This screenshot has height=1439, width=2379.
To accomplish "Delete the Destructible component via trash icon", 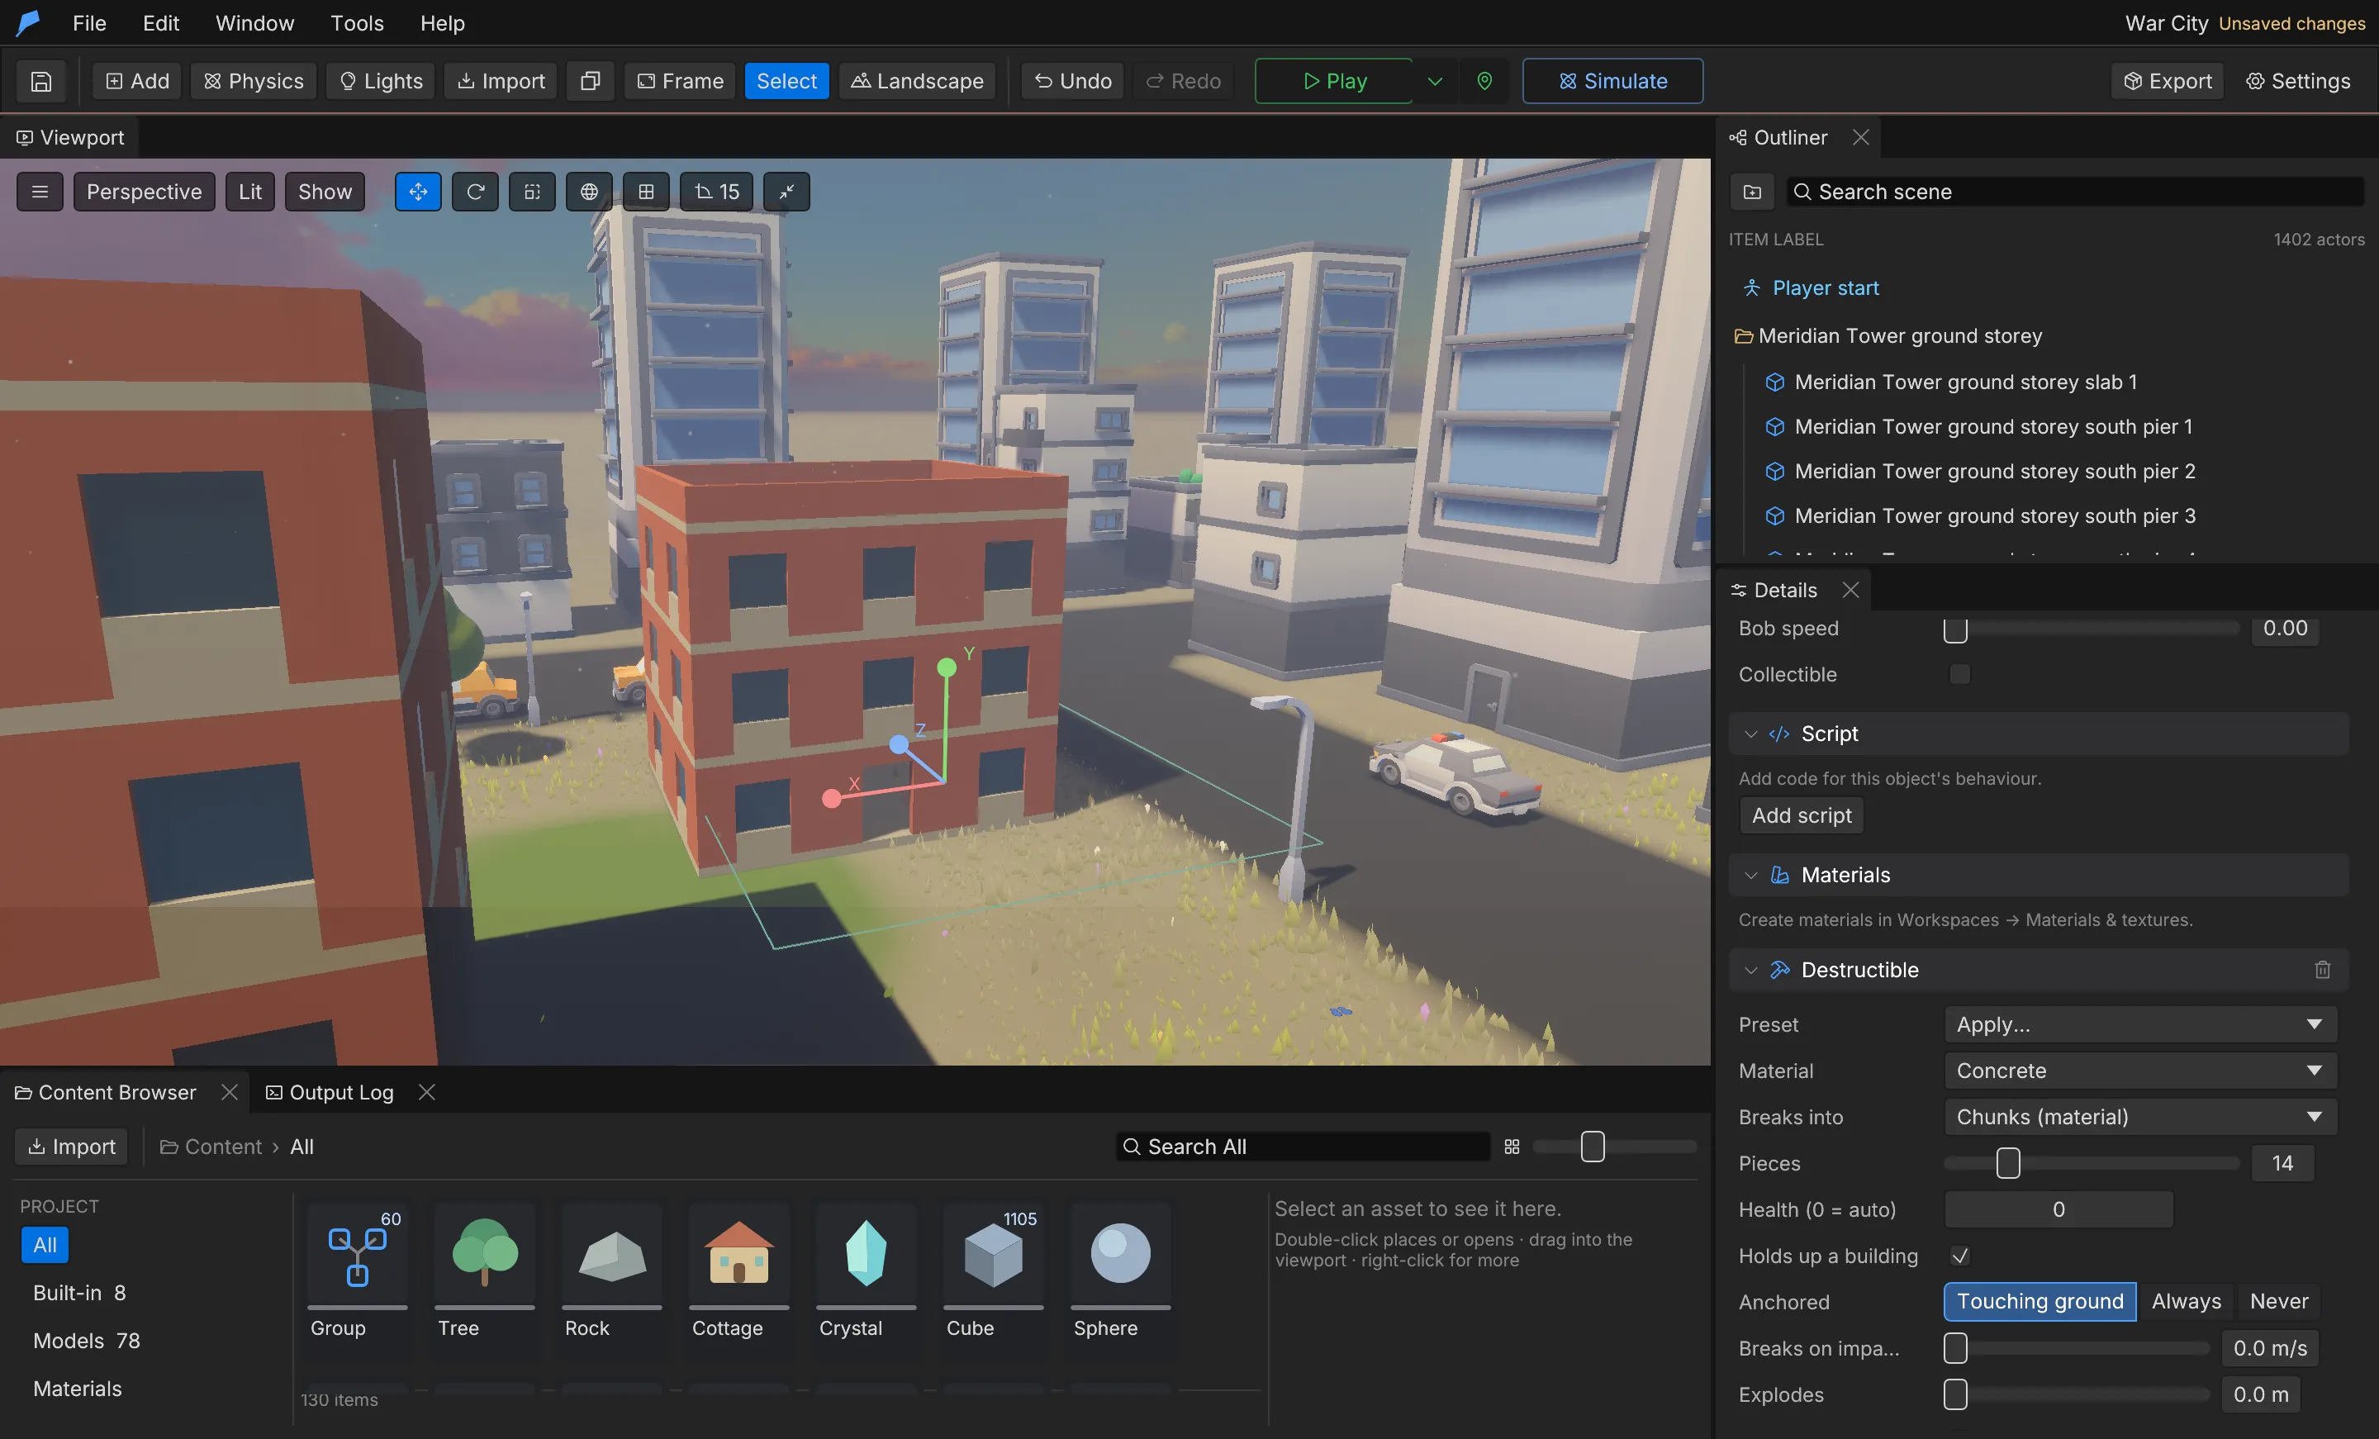I will [2322, 970].
